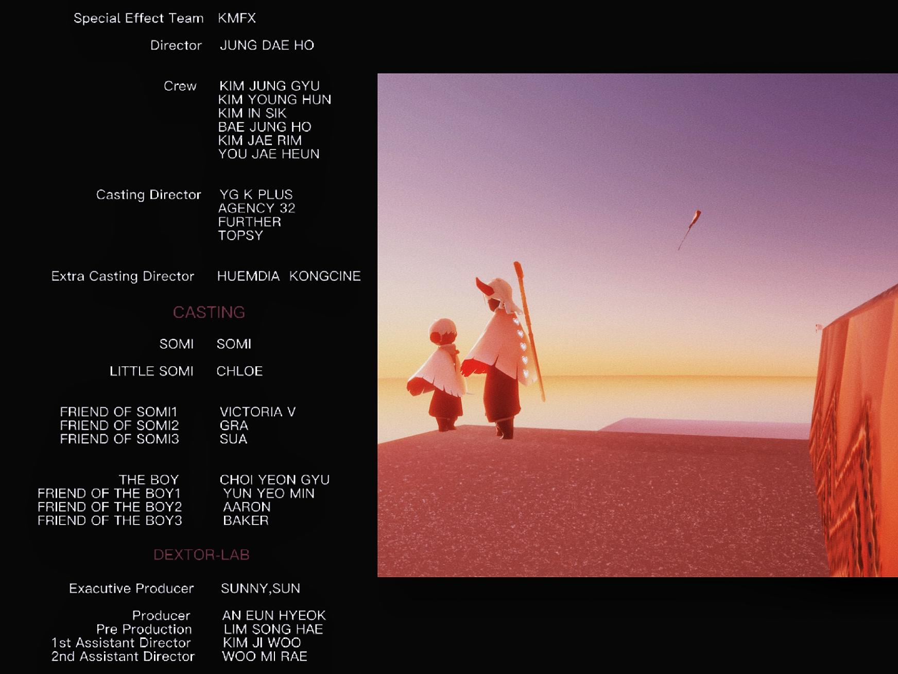Select the LITTLE SOMI role label

click(151, 372)
